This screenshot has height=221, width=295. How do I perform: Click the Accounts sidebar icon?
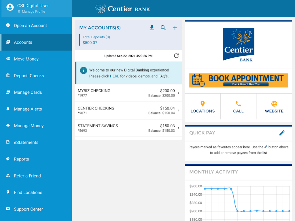point(8,42)
